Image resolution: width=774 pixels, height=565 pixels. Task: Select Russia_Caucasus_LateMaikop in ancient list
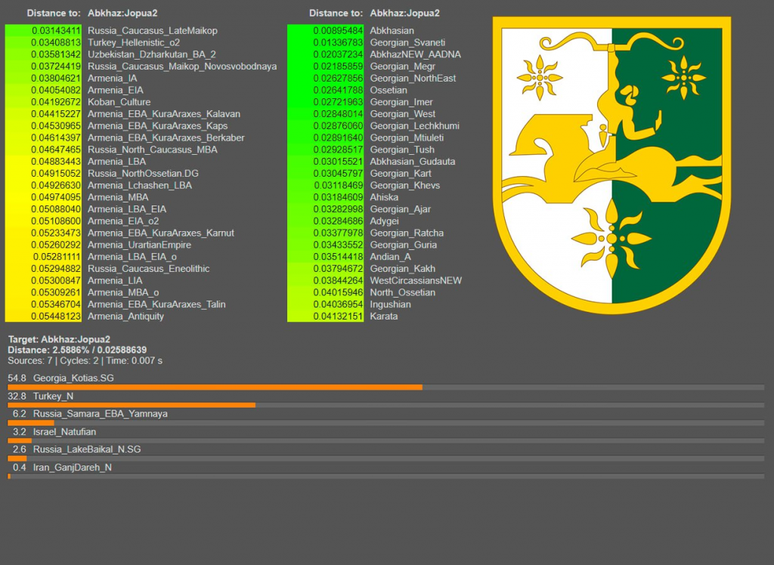(152, 30)
